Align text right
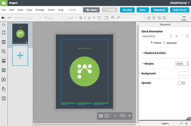The height and width of the screenshot is (126, 191). click(x=159, y=18)
